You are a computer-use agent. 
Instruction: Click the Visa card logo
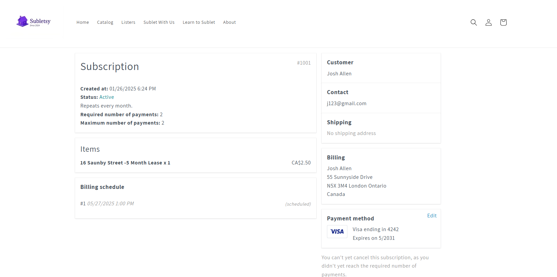[337, 231]
